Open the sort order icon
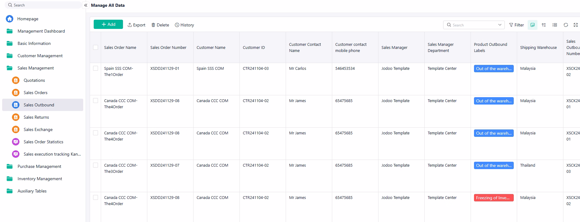580x222 pixels. 544,25
